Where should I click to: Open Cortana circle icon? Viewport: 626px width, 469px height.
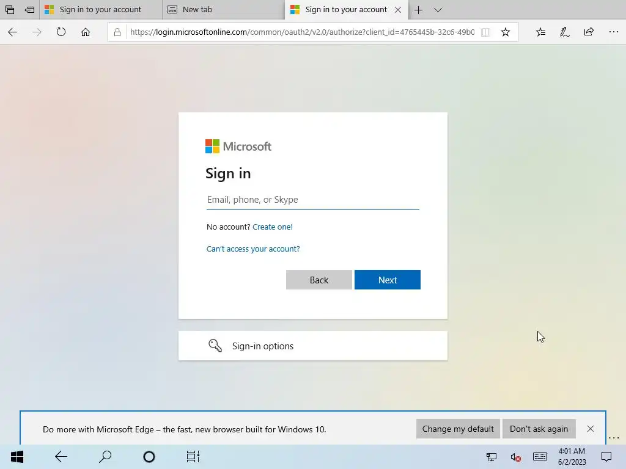click(x=149, y=457)
